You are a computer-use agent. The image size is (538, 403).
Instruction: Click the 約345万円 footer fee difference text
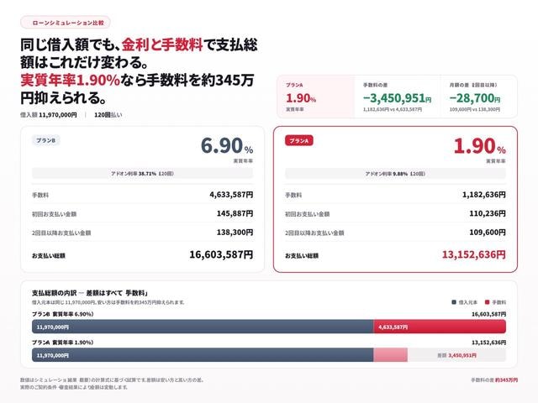click(506, 379)
